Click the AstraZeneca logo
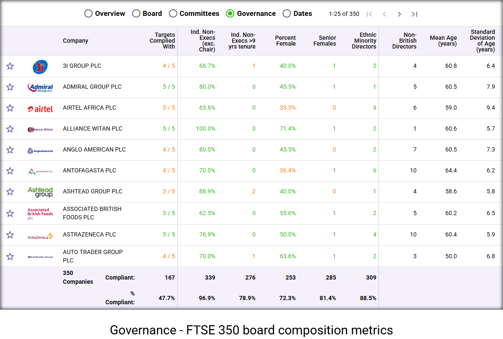The width and height of the screenshot is (503, 339). point(40,236)
